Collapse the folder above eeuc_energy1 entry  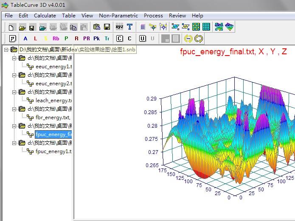coord(14,58)
